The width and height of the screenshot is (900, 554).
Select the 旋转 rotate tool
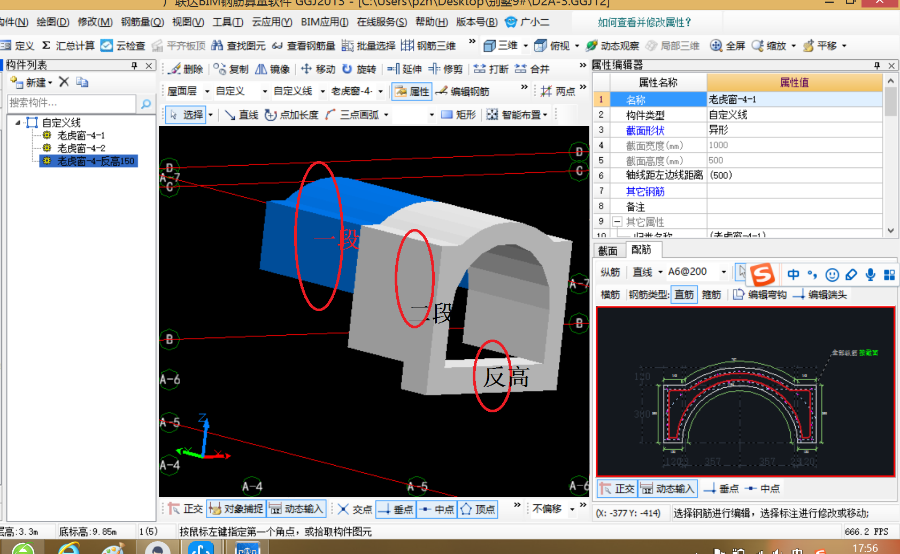point(359,69)
